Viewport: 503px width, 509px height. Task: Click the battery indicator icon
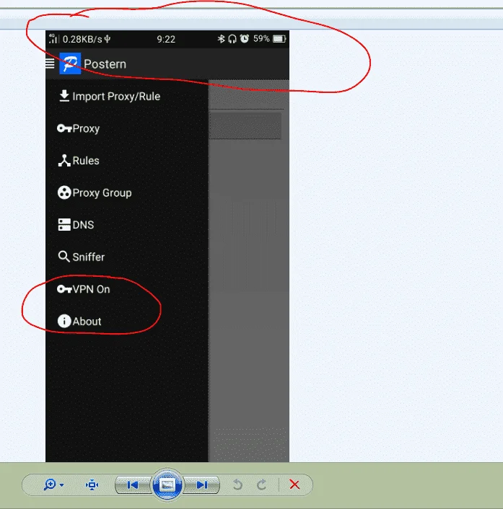pos(279,39)
